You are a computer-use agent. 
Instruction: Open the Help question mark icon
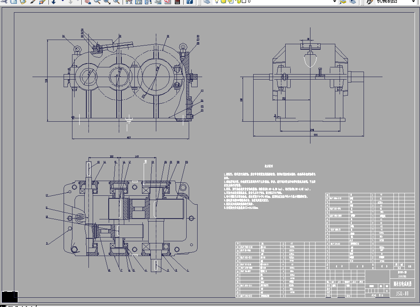coord(190,2)
